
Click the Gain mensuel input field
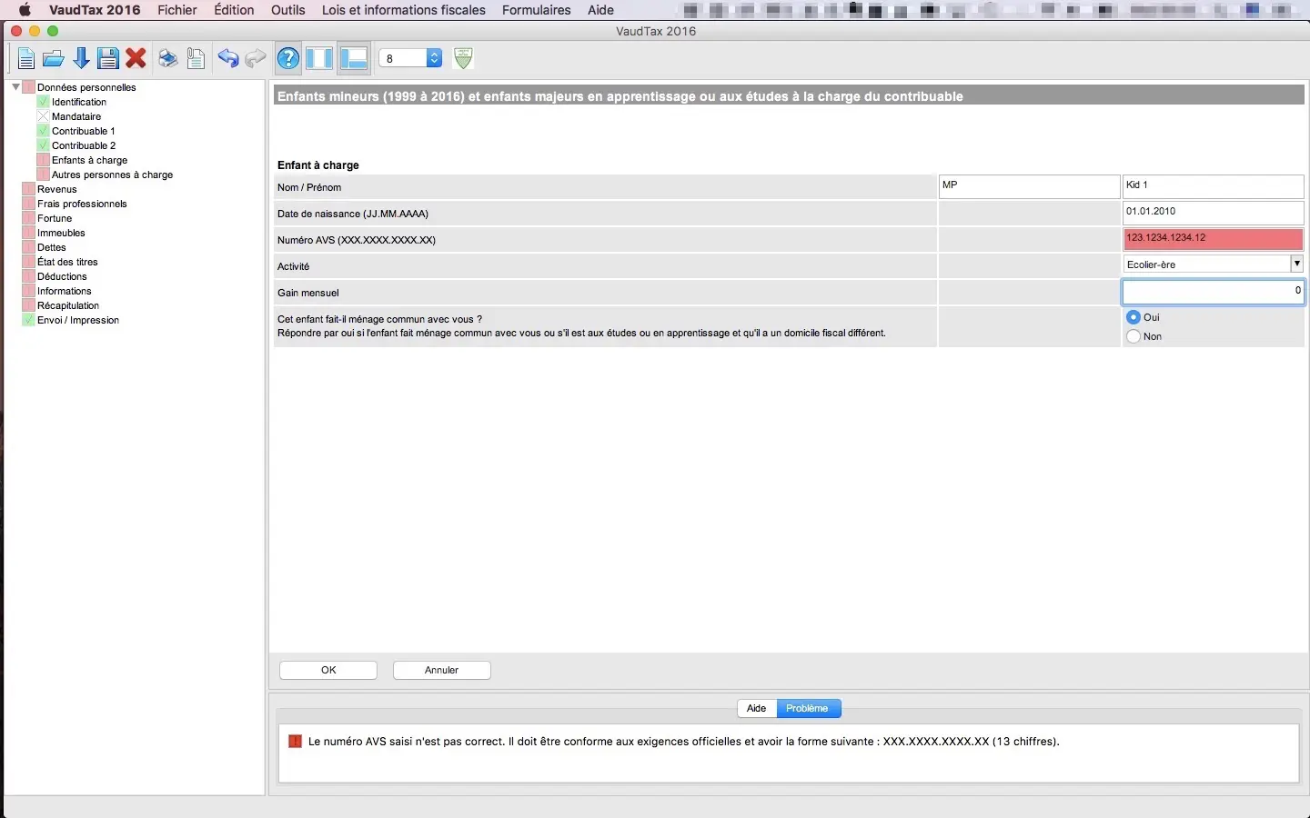coord(1214,292)
